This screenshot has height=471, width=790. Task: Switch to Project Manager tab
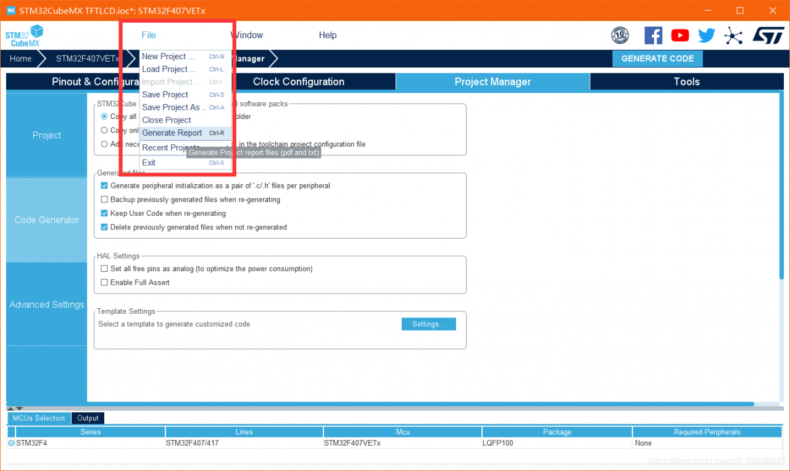point(493,81)
